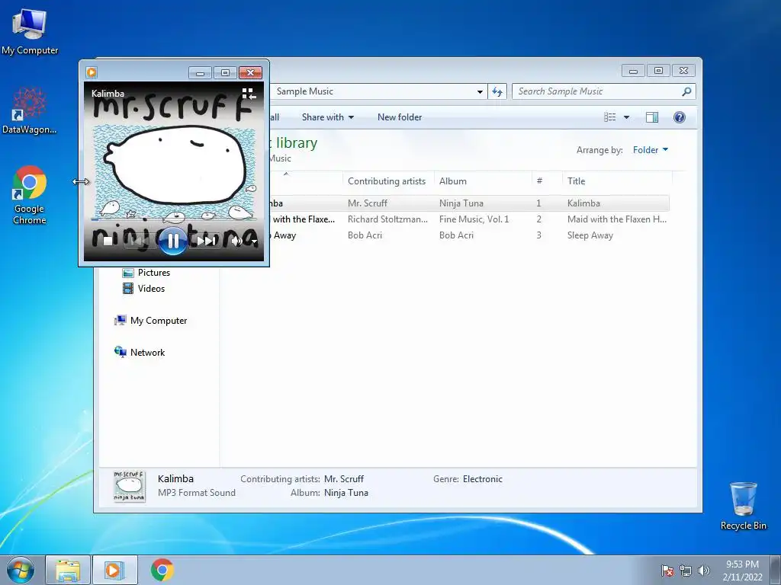Image resolution: width=781 pixels, height=585 pixels.
Task: Open Explorer Help via the question mark
Action: point(679,117)
